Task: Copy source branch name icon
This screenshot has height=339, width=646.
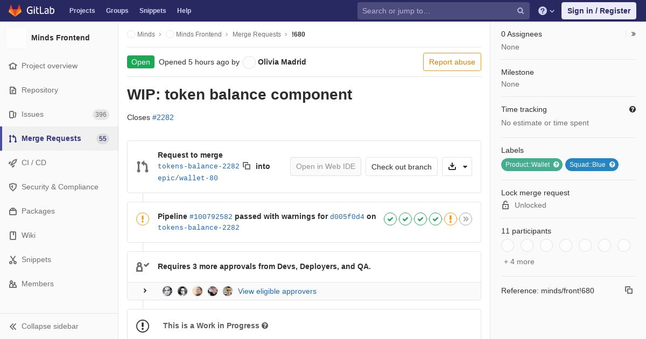Action: click(247, 166)
